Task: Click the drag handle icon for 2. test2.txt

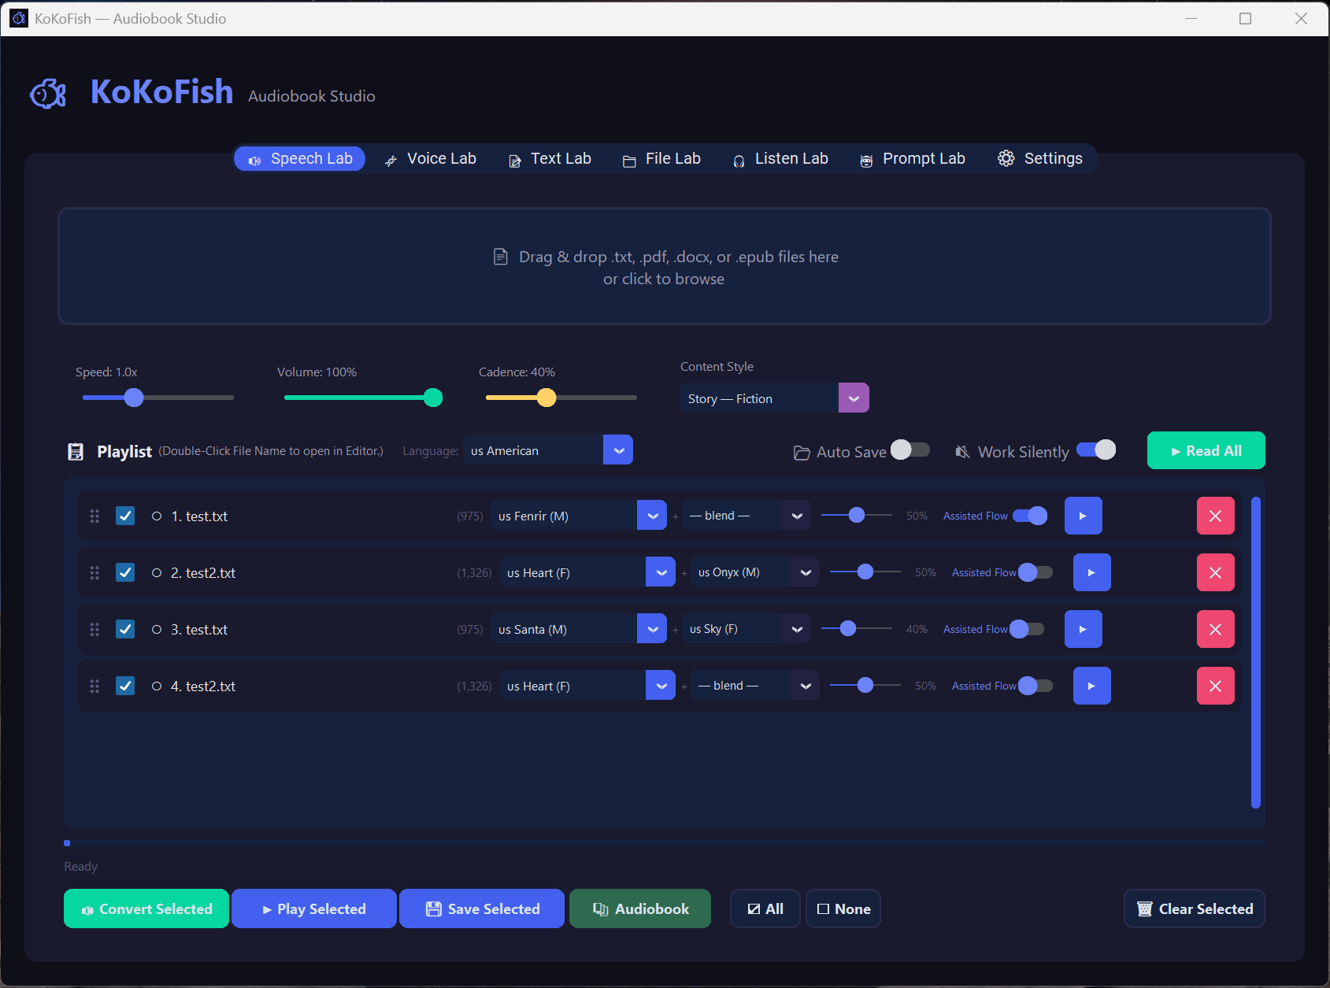Action: (x=94, y=572)
